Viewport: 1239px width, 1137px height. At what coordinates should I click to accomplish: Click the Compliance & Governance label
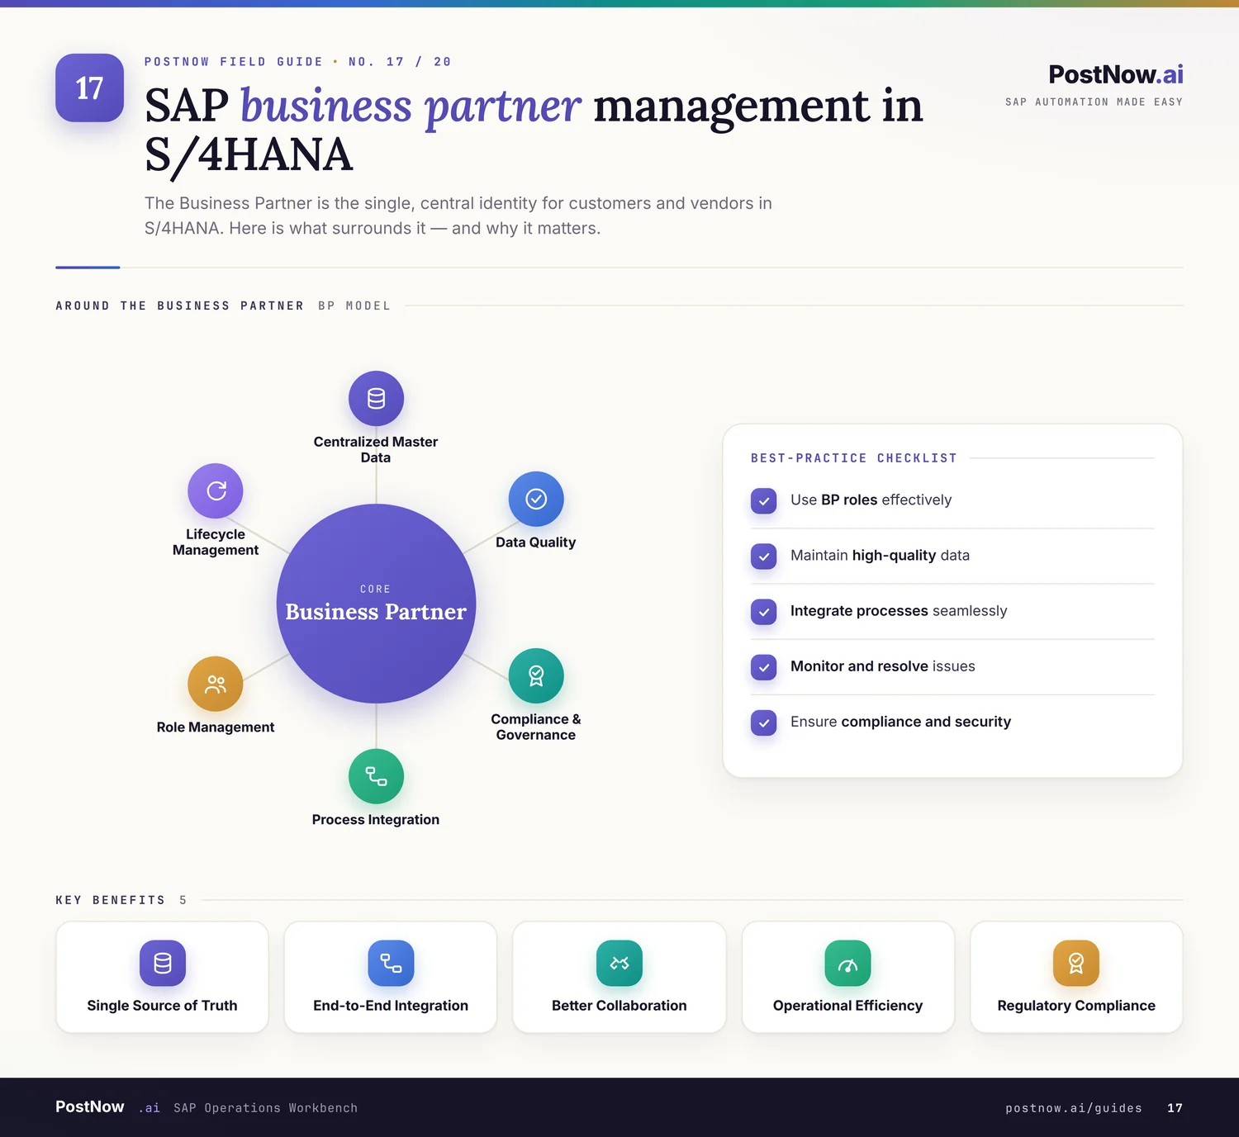536,727
